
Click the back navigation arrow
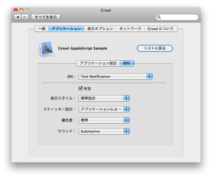click(x=17, y=17)
